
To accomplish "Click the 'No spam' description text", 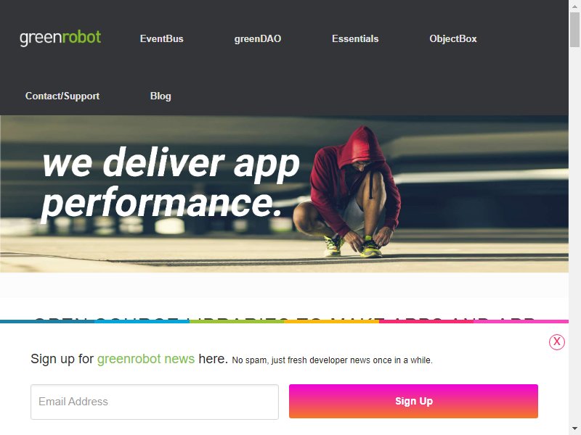I will 332,360.
